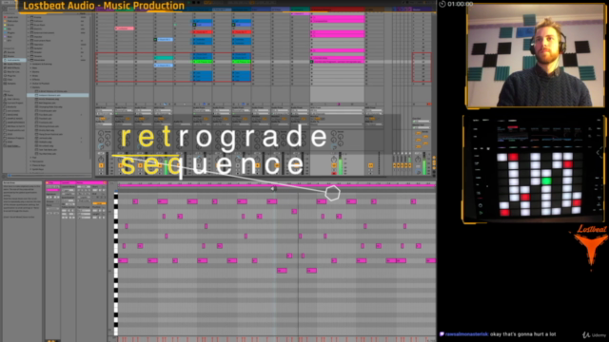Click the Samples category icon
The width and height of the screenshot is (609, 342).
(5, 84)
